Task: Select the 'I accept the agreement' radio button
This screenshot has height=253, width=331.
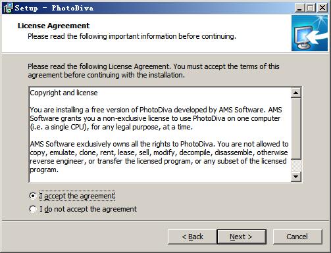Action: pyautogui.click(x=33, y=196)
